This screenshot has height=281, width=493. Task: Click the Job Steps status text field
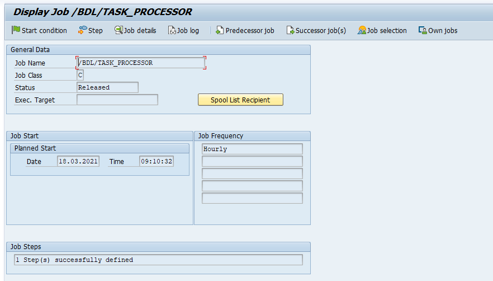(158, 260)
